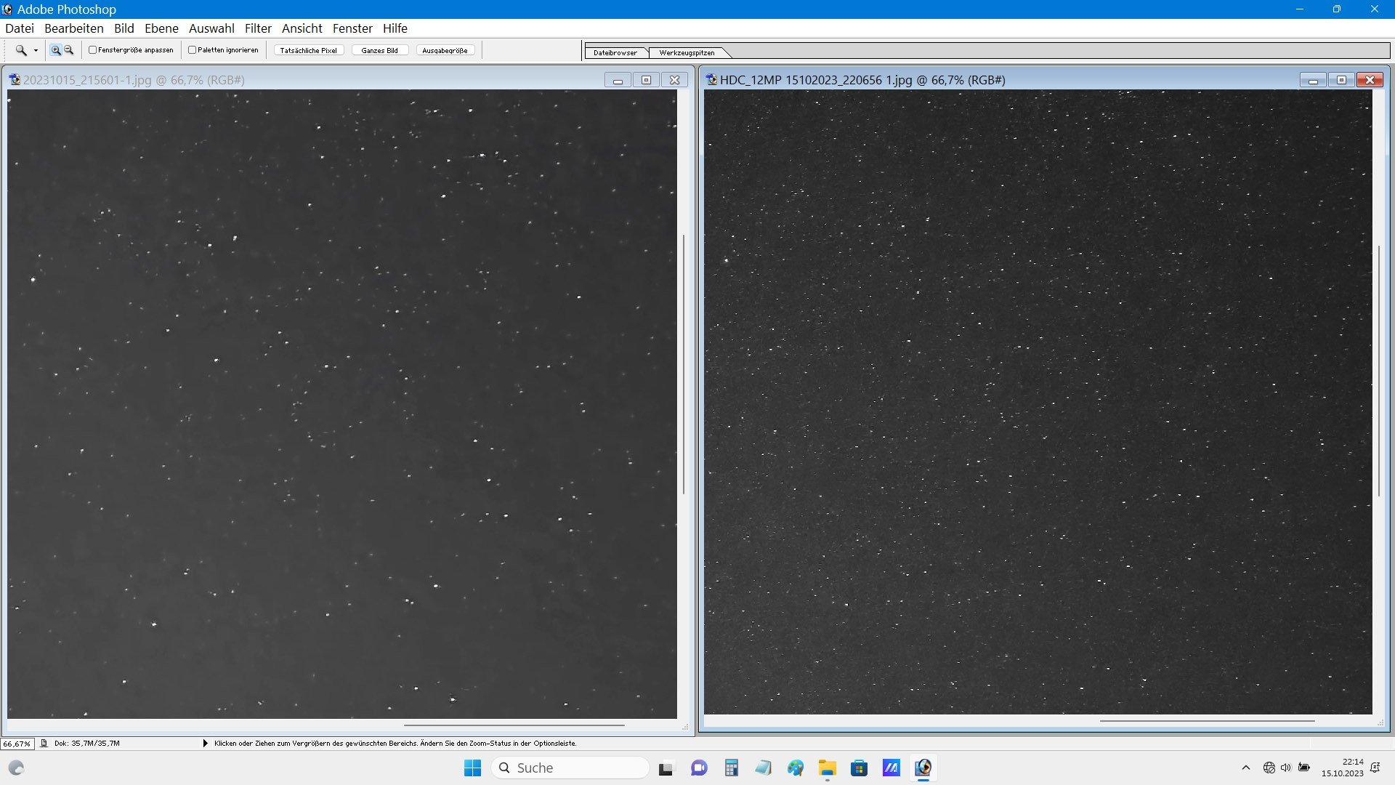Click the Zoom tool preset icon
The width and height of the screenshot is (1395, 785).
point(21,50)
